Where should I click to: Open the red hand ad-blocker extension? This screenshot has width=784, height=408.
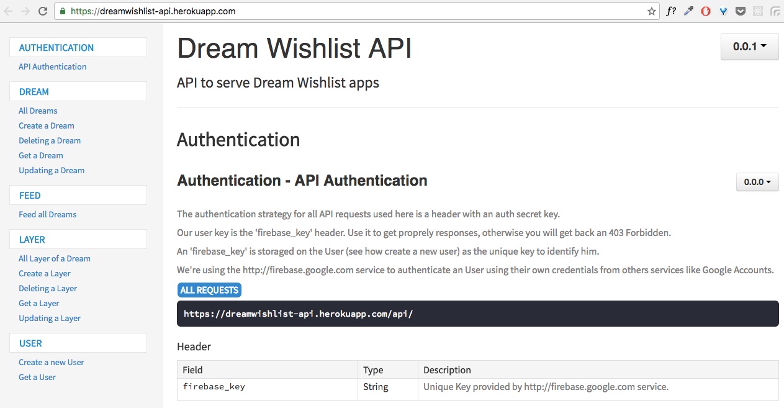click(x=706, y=11)
